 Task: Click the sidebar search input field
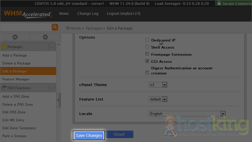(26, 27)
